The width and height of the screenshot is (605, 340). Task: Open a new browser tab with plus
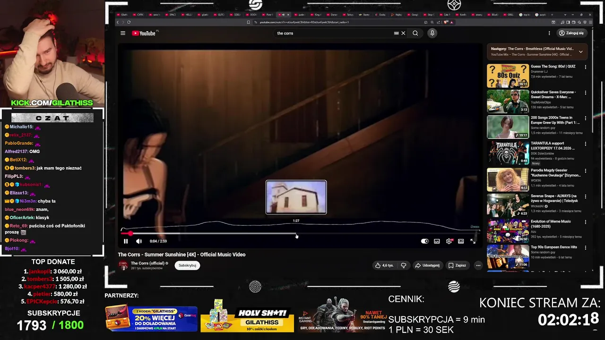[x=552, y=15]
